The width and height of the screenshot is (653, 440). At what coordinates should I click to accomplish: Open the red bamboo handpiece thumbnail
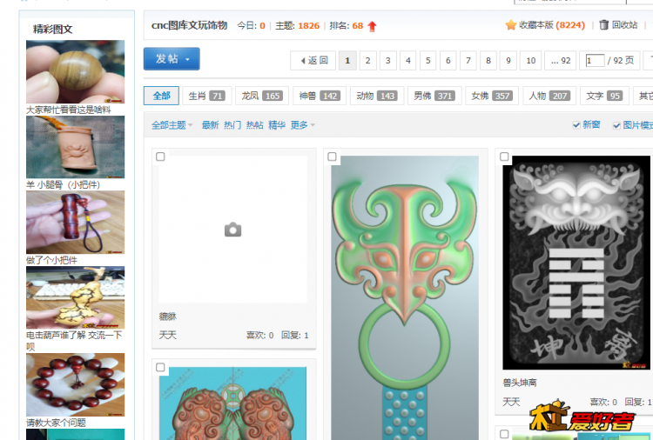(x=76, y=222)
